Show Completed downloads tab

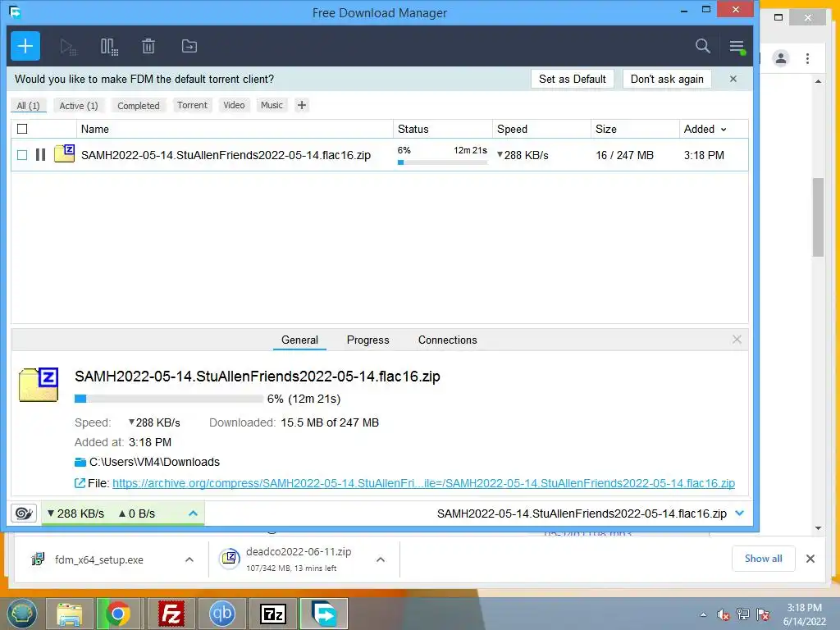click(138, 106)
